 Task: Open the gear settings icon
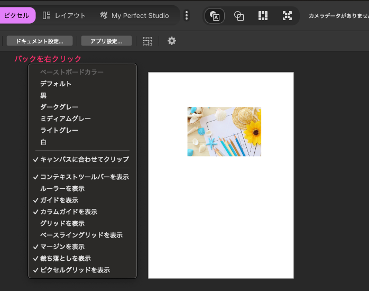click(172, 41)
